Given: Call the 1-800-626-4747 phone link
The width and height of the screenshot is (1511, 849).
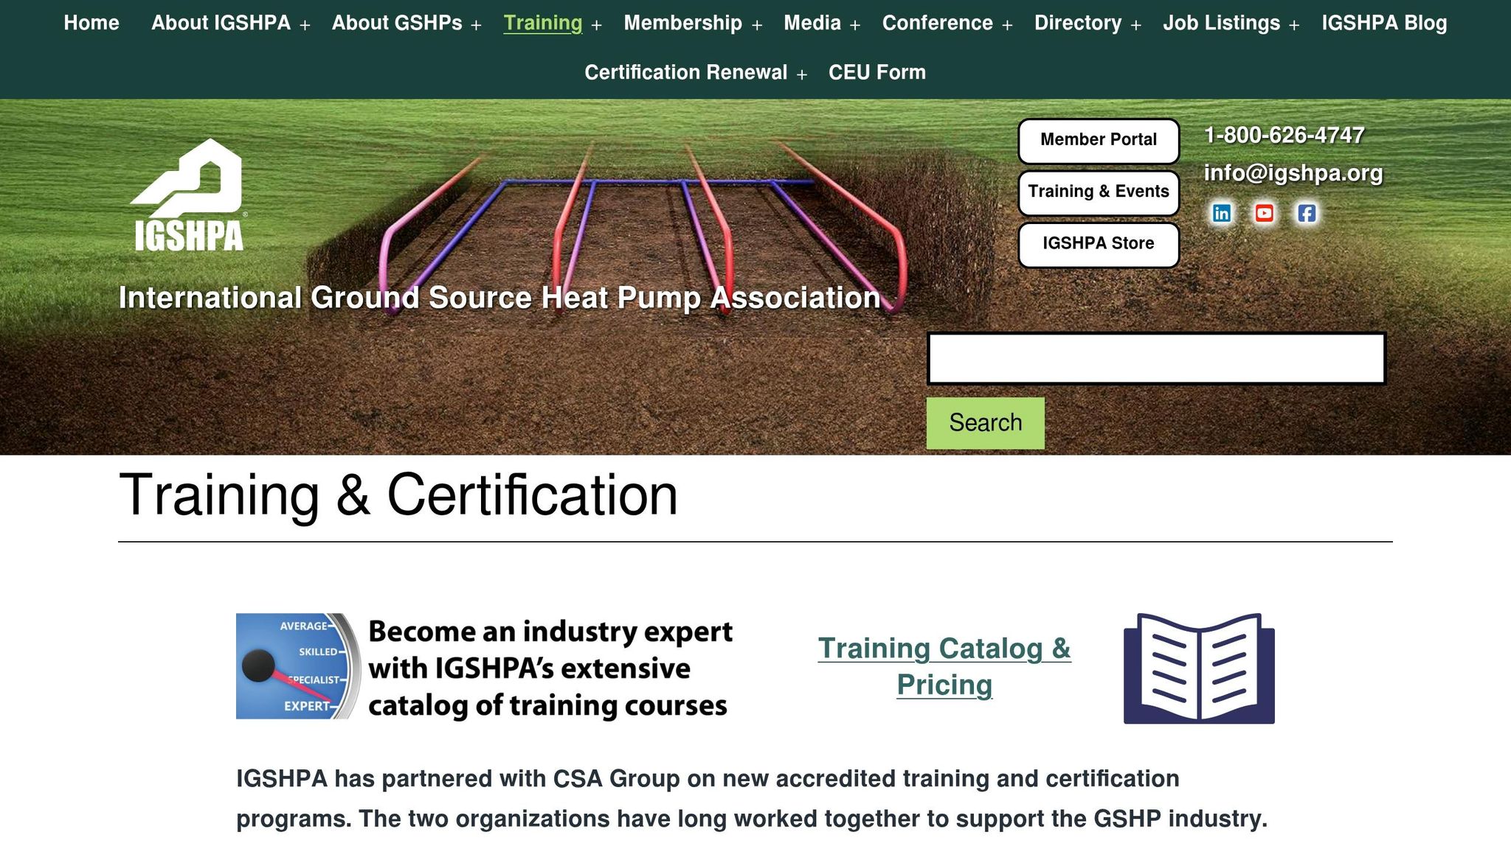Looking at the screenshot, I should coord(1284,135).
